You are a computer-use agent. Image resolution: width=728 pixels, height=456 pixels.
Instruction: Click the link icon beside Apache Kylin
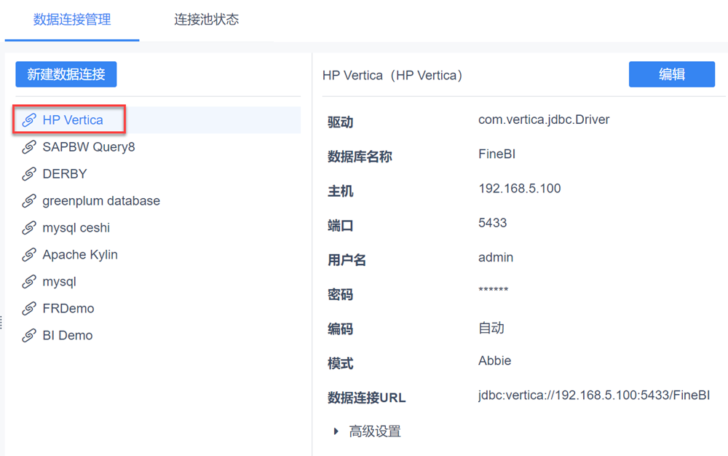(29, 255)
